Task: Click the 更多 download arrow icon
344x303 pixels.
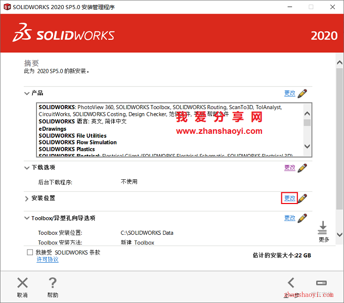Action: [x=323, y=228]
